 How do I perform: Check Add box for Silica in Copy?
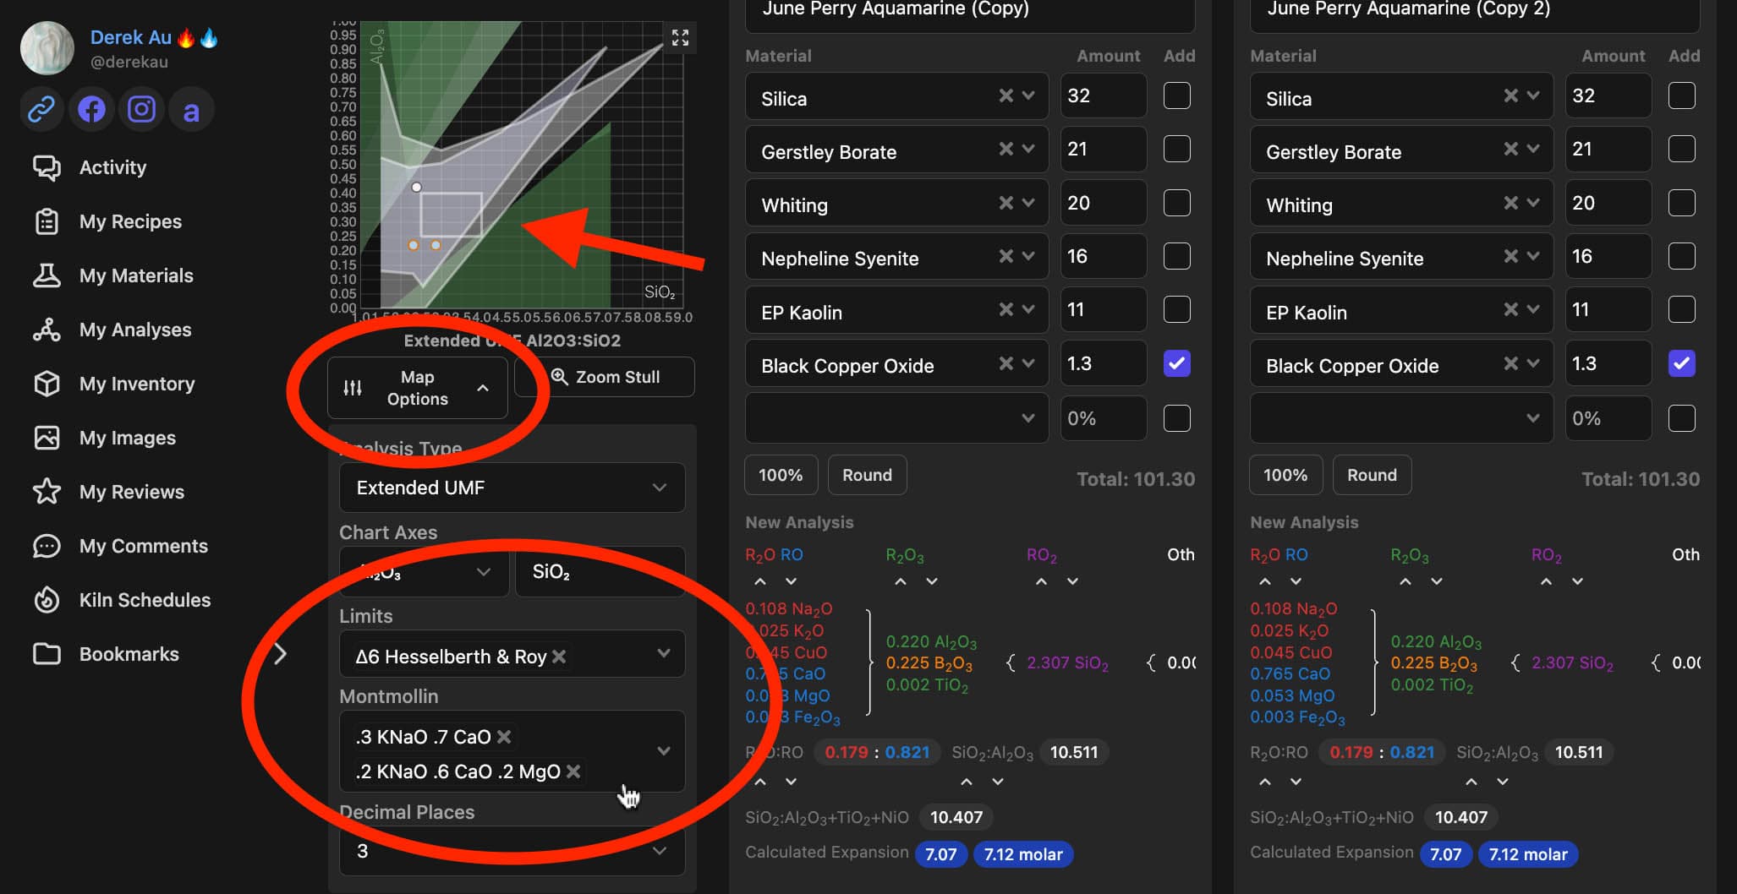click(1176, 95)
